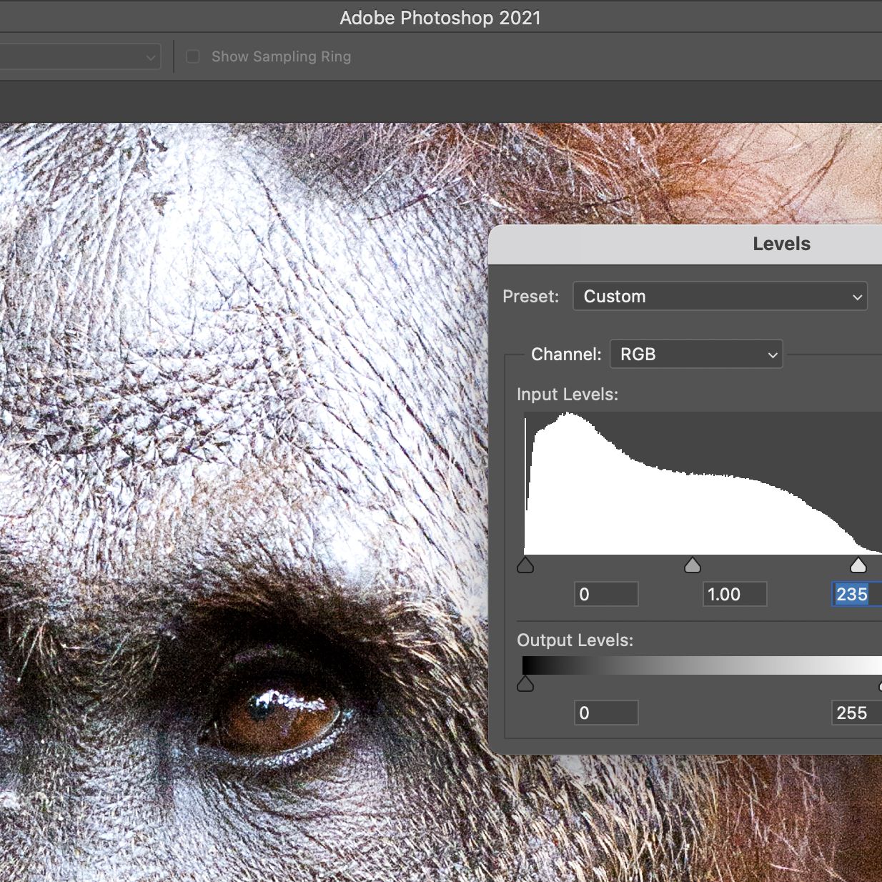
Task: Select the input white point slider handle
Action: point(858,566)
